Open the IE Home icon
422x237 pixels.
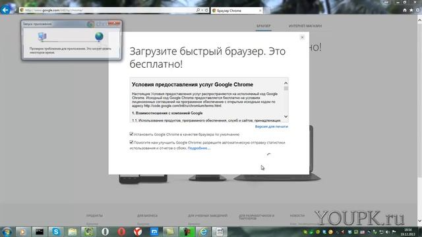404,11
